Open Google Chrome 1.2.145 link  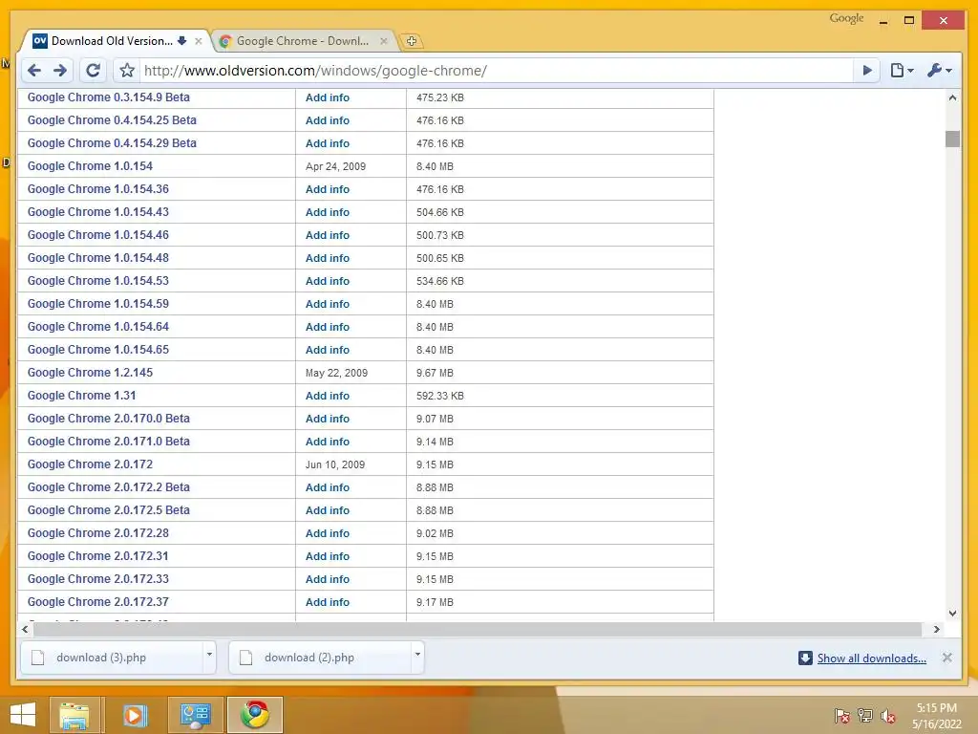pos(90,373)
